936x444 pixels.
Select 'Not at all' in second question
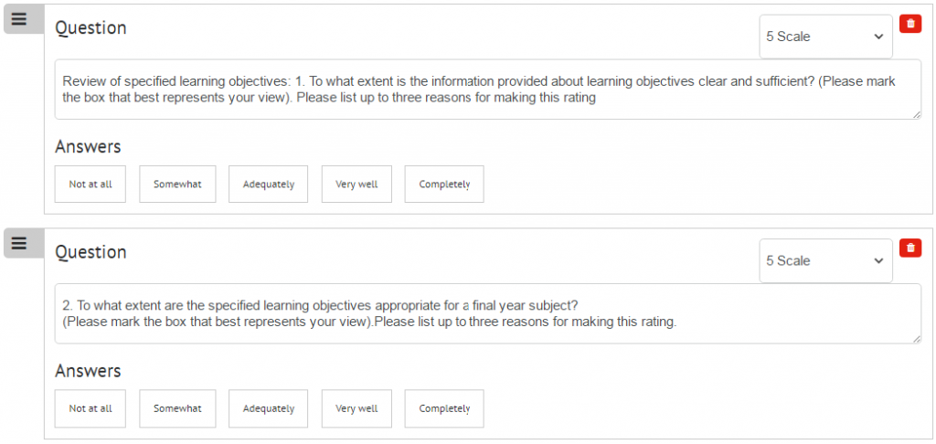coord(90,408)
